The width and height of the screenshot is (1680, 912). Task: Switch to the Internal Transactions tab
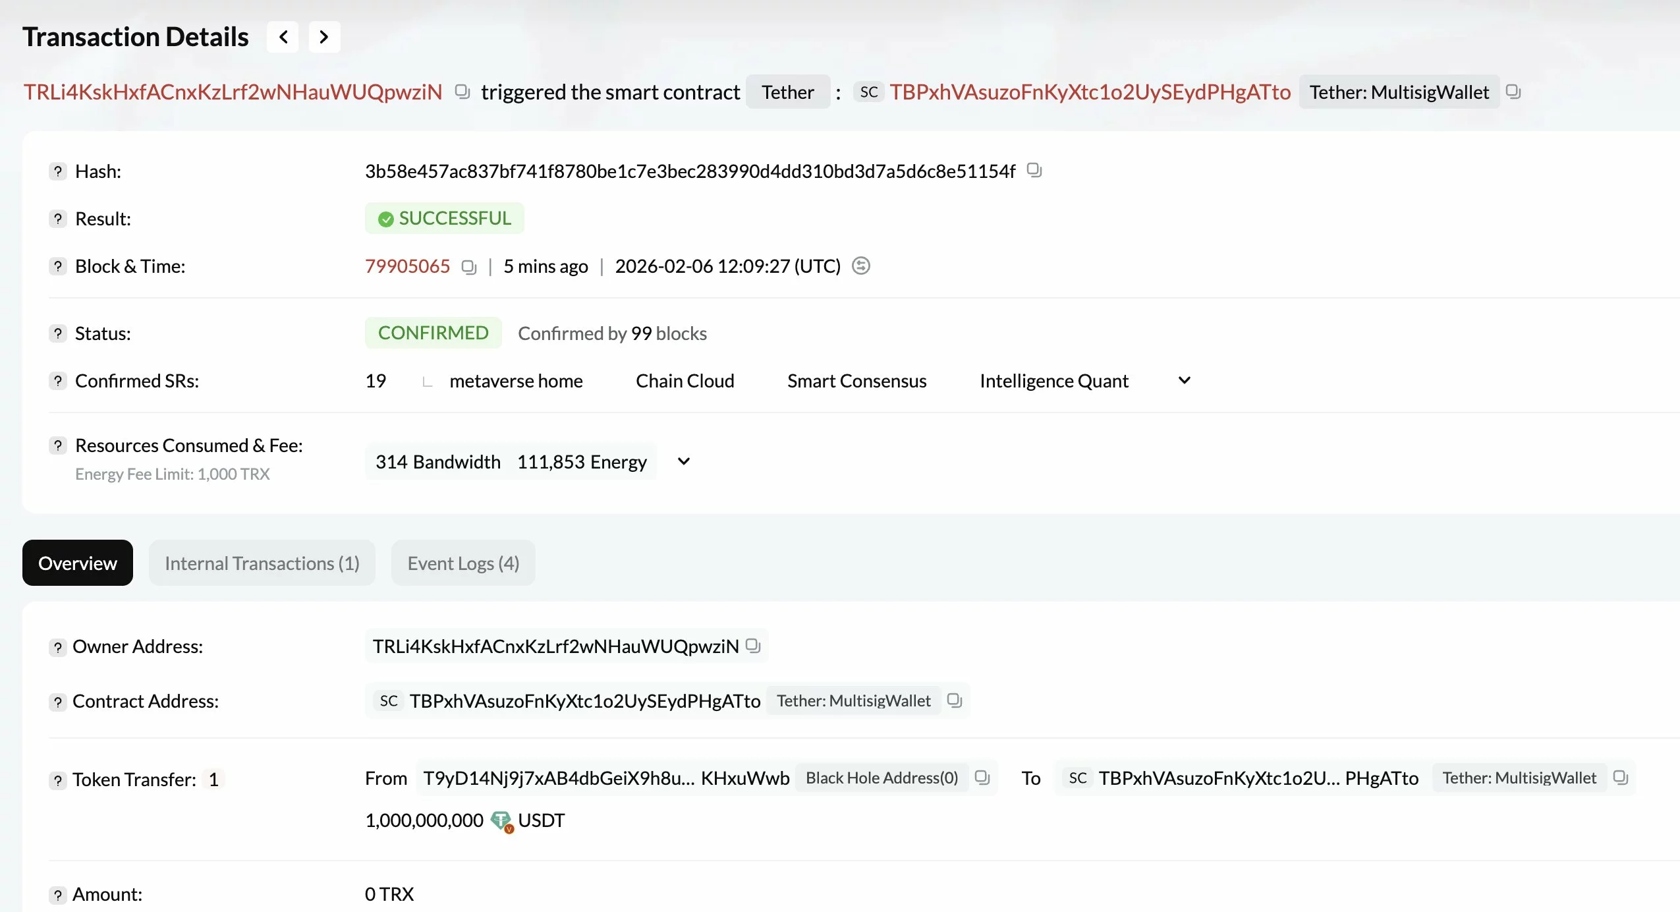coord(262,563)
